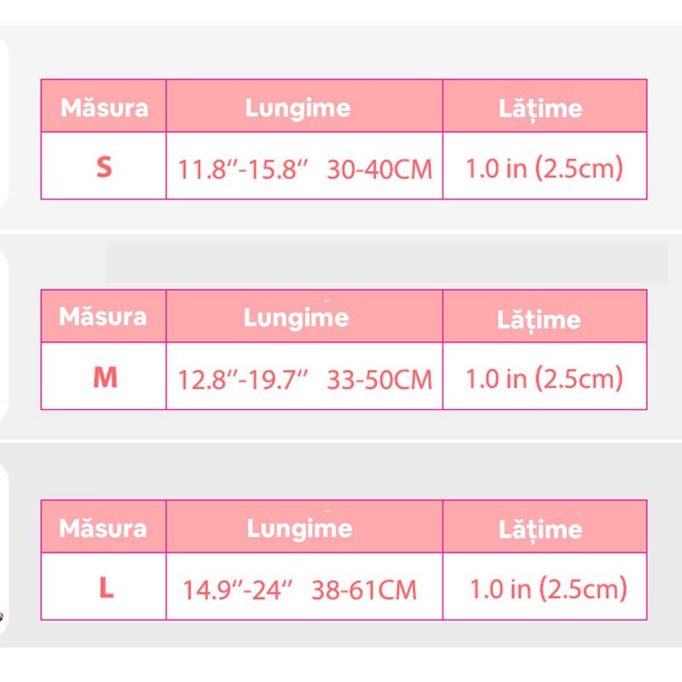The image size is (682, 682).
Task: Click the Măsura header in M table
Action: pos(102,316)
